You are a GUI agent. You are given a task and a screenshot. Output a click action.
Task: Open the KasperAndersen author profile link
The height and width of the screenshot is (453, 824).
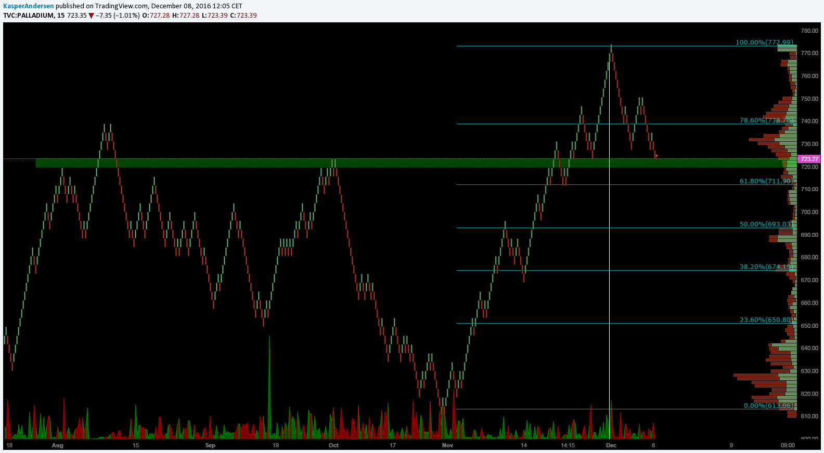pyautogui.click(x=29, y=6)
